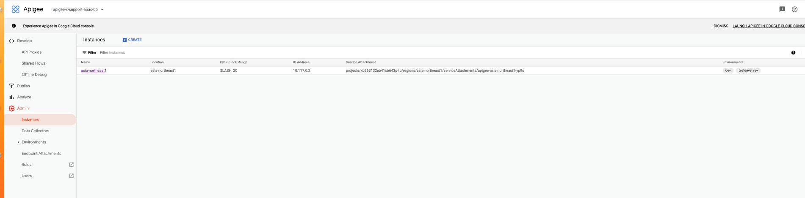Go to Endpoint Attachments page
Image resolution: width=805 pixels, height=198 pixels.
[41, 154]
